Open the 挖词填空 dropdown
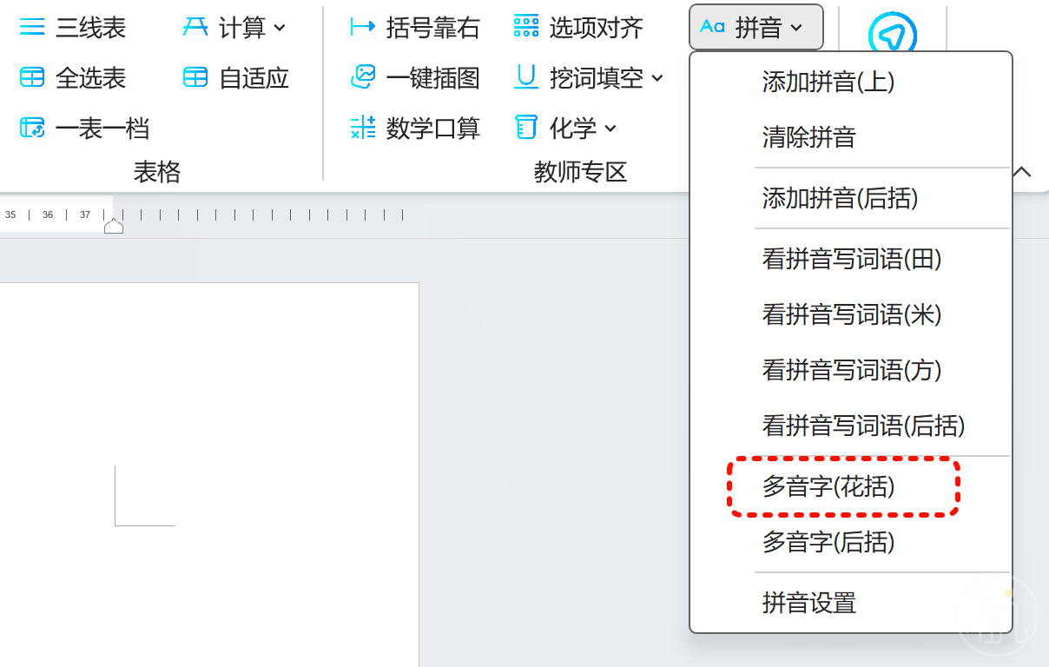1049x667 pixels. click(x=657, y=78)
